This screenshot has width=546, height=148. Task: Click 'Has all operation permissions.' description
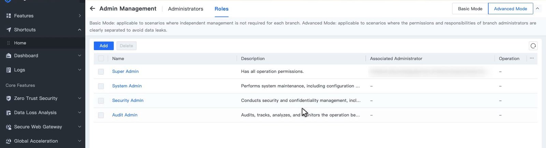tap(272, 71)
